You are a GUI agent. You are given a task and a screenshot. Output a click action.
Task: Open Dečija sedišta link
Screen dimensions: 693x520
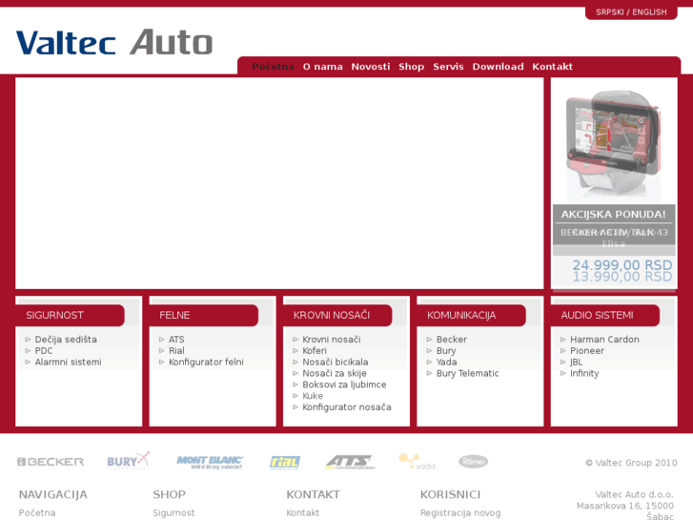pyautogui.click(x=66, y=340)
